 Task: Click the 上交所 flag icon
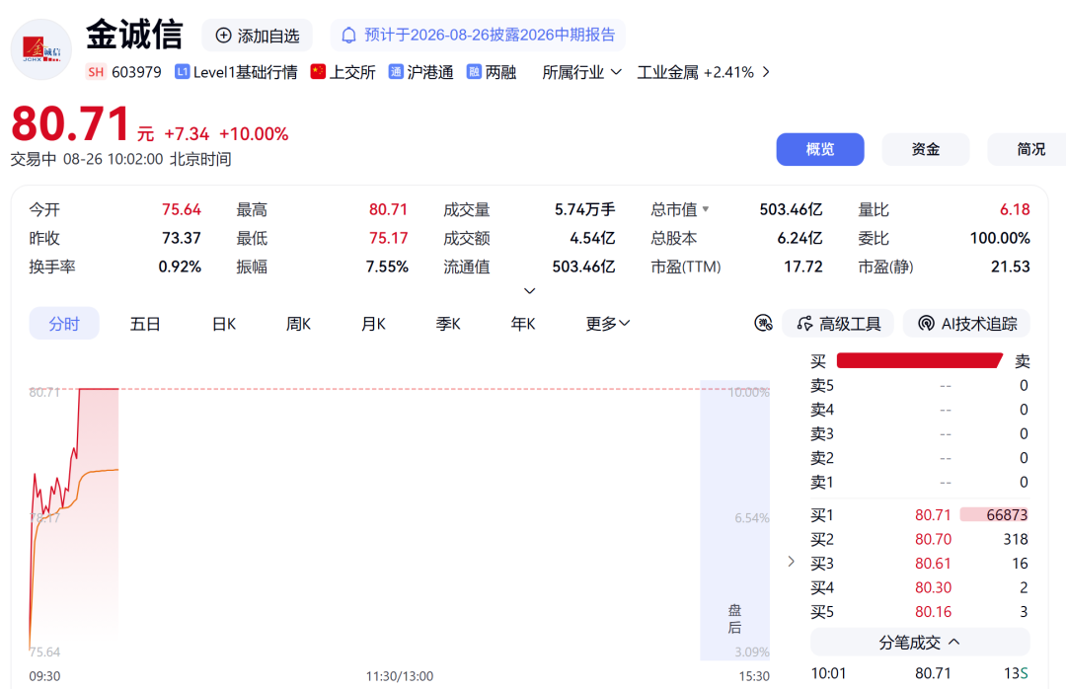[x=318, y=71]
